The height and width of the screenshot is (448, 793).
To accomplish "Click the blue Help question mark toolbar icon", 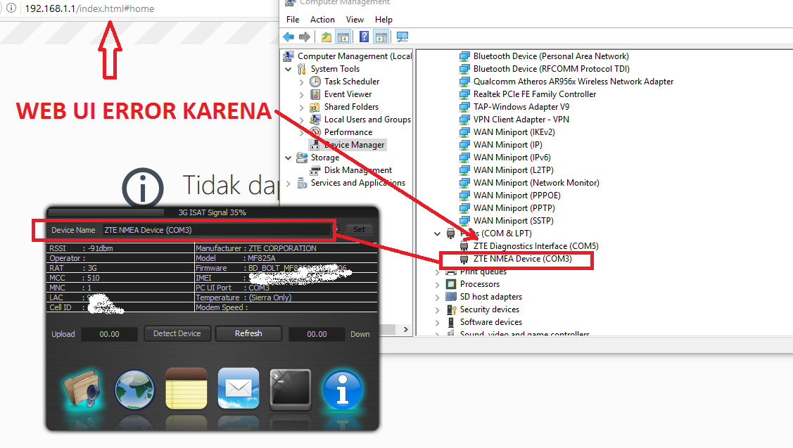I will [x=364, y=37].
